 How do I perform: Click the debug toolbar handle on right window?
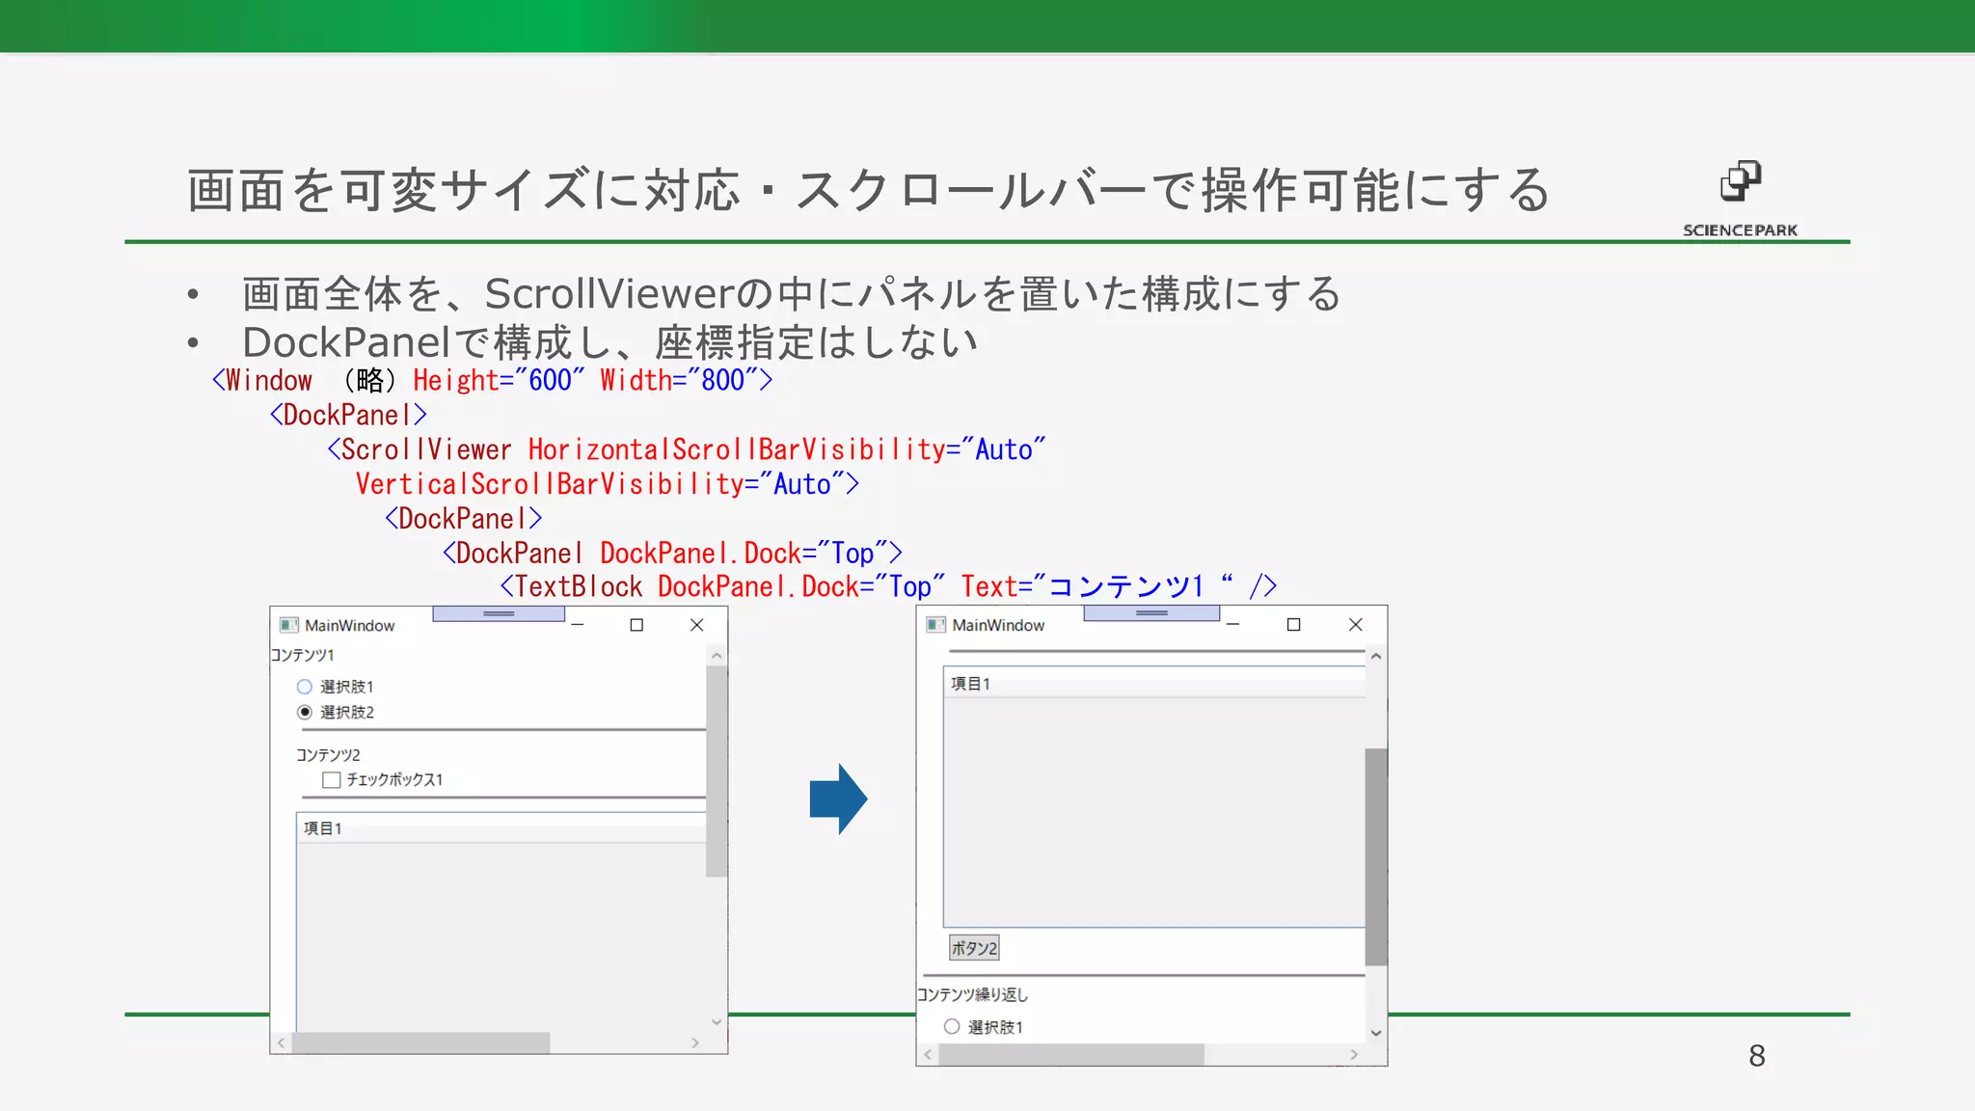(1151, 613)
